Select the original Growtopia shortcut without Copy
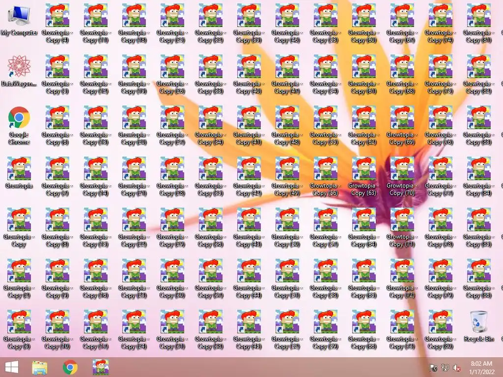The width and height of the screenshot is (503, 377). pos(19,173)
